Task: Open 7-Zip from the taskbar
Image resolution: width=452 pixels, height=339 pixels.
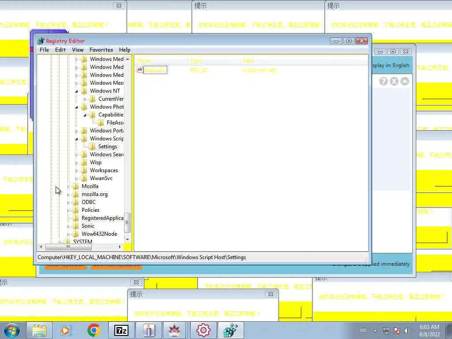Action: pyautogui.click(x=121, y=330)
